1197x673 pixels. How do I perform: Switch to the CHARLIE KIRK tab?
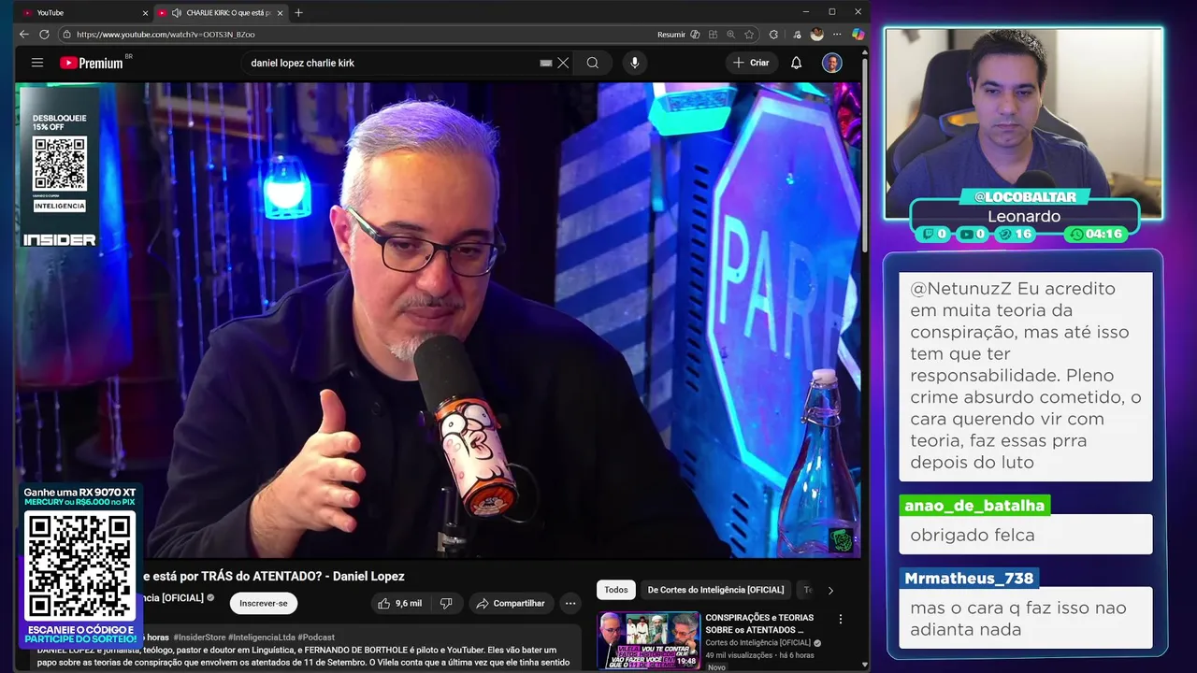tap(221, 13)
